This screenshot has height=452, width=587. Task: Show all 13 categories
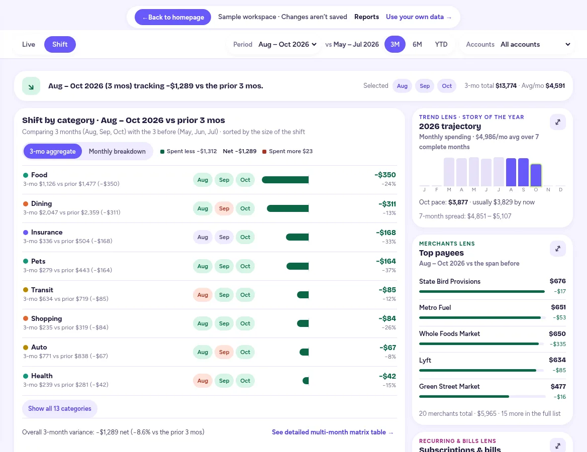[59, 409]
